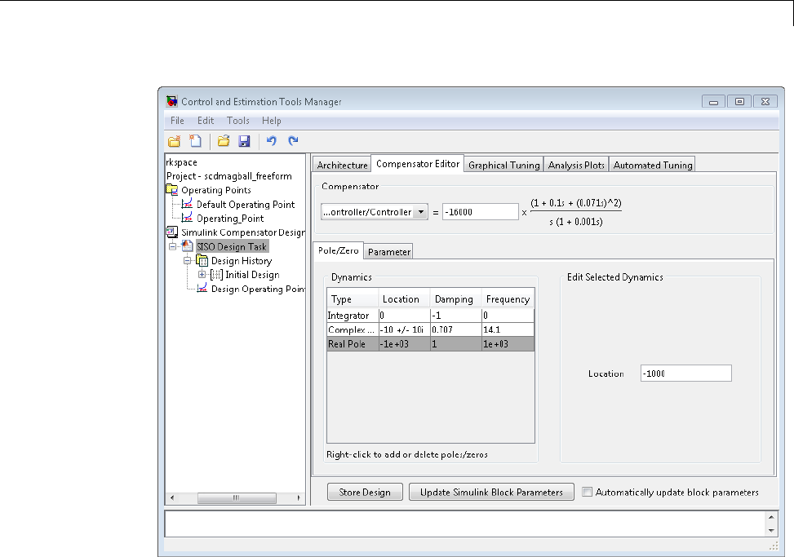
Task: Click the Operating_Point node icon
Action: coord(187,218)
